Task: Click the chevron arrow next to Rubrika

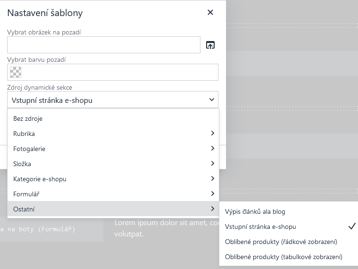Action: 213,134
